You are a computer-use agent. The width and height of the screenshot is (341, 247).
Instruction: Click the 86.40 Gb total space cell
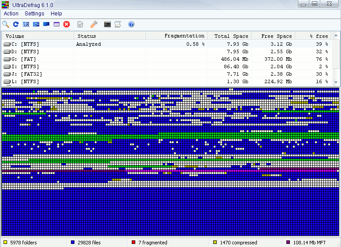(x=236, y=66)
